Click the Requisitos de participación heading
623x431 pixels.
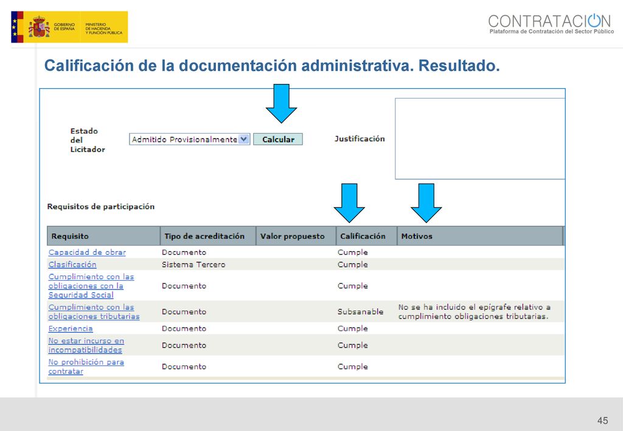click(101, 206)
